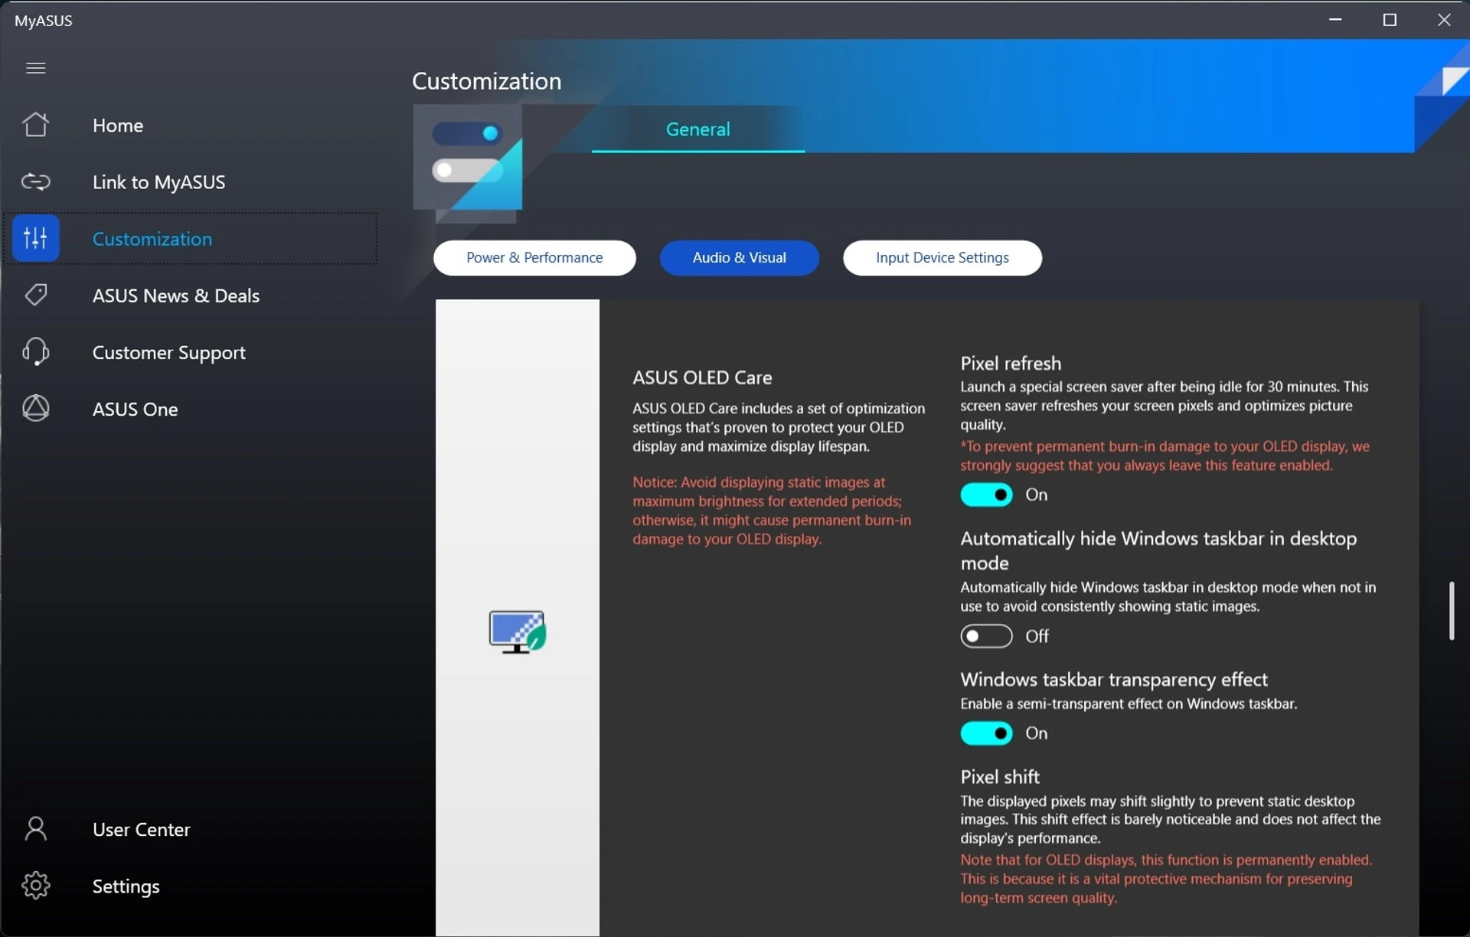Select Customization in the sidebar

click(x=191, y=238)
